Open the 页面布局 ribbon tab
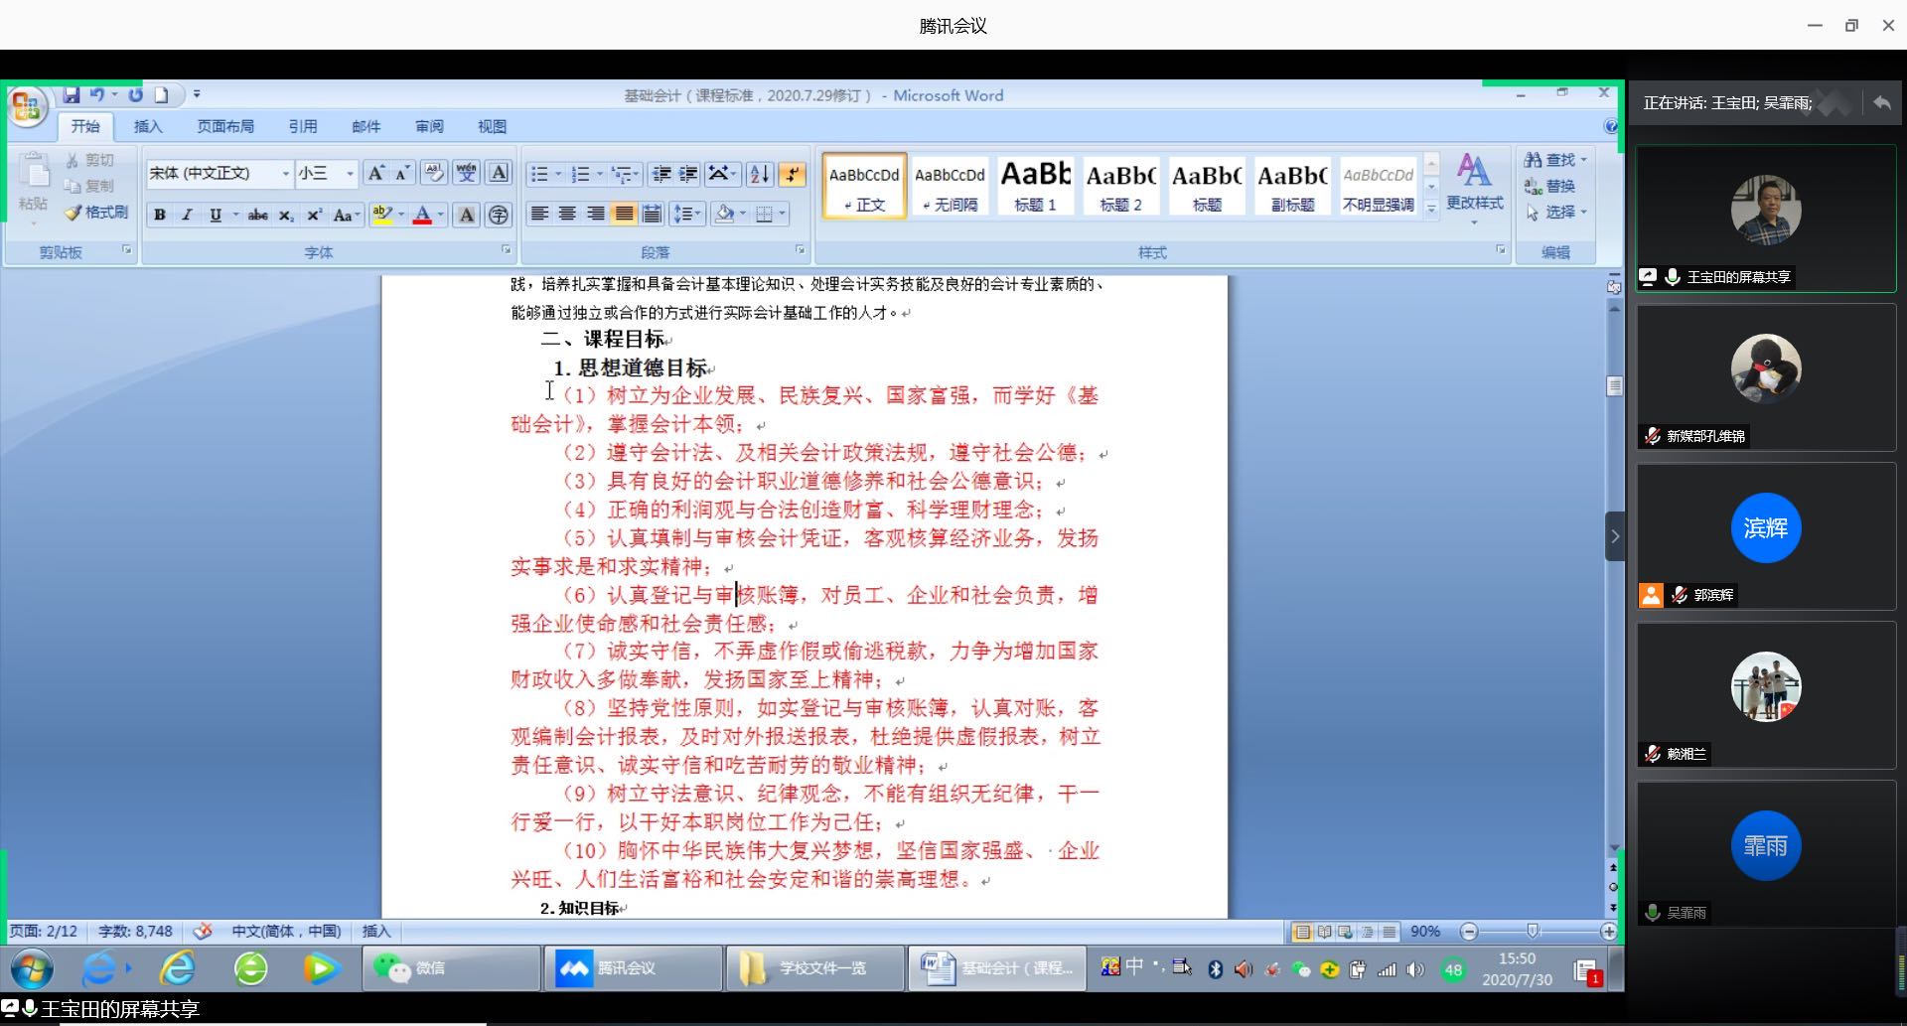1907x1026 pixels. 225,126
